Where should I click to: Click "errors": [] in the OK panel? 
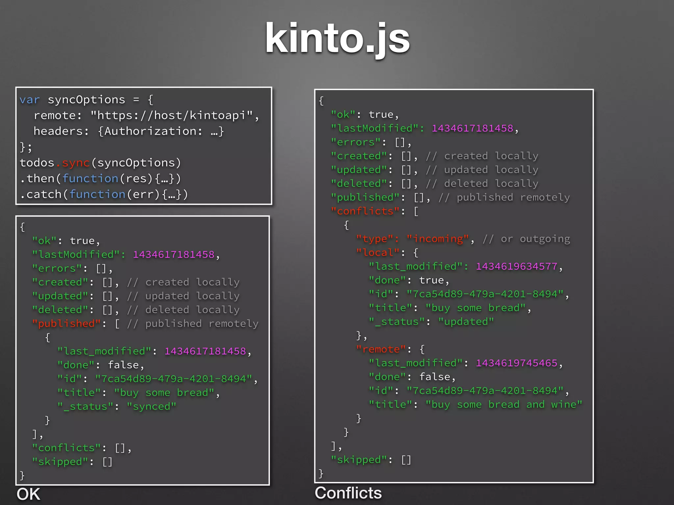click(x=72, y=268)
